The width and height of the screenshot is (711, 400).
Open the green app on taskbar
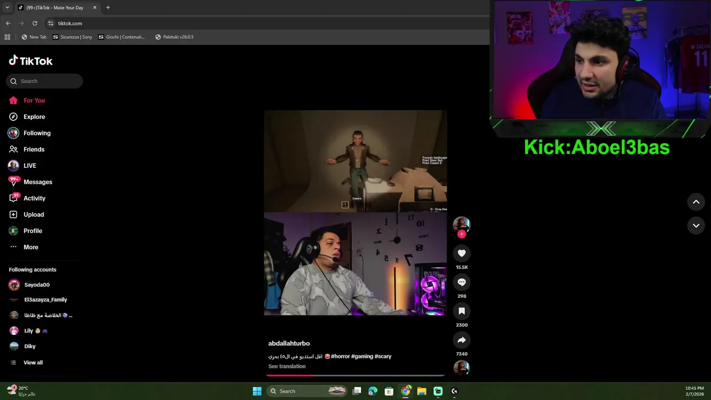(438, 391)
